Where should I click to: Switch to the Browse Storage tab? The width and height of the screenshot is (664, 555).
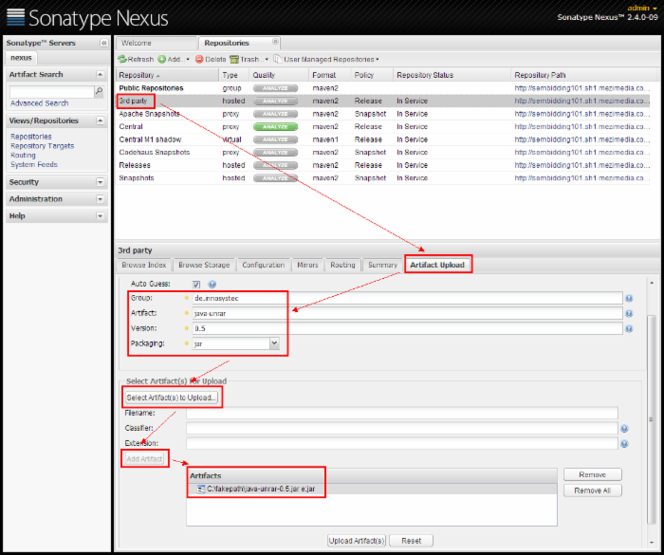(x=203, y=266)
